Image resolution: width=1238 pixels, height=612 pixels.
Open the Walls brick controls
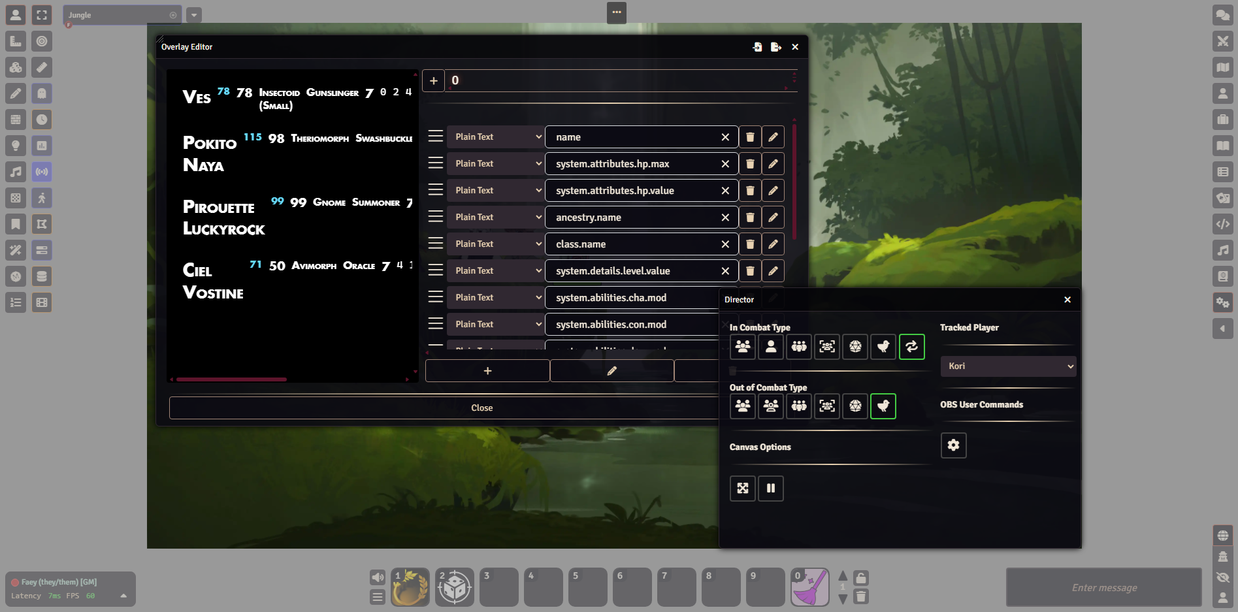point(16,120)
